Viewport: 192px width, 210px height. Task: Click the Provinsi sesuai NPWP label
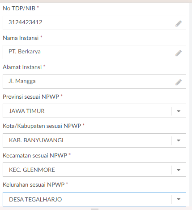(31, 97)
